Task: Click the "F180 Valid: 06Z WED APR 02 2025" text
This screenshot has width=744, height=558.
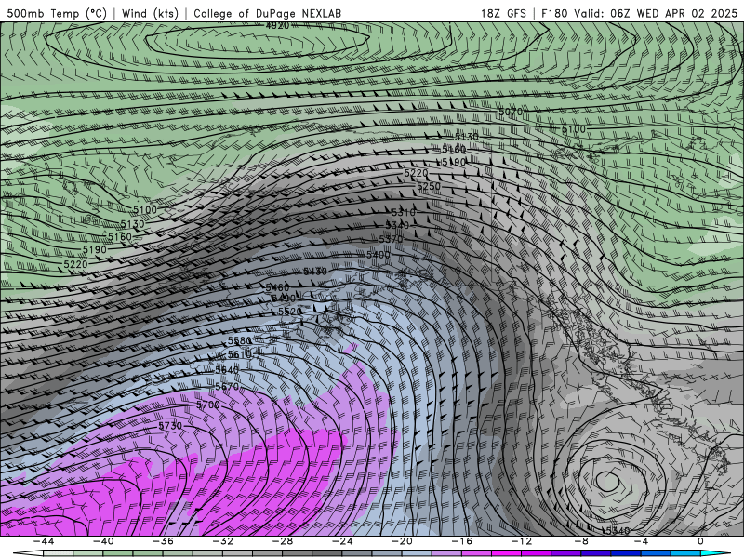Action: 640,13
